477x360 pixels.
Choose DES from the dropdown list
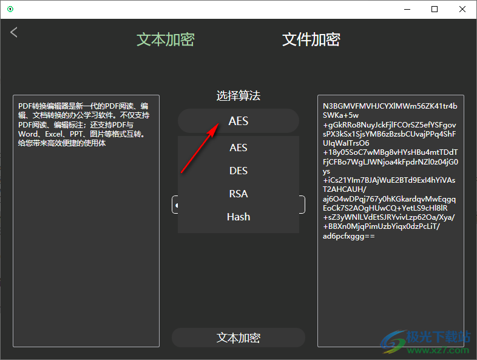[238, 171]
